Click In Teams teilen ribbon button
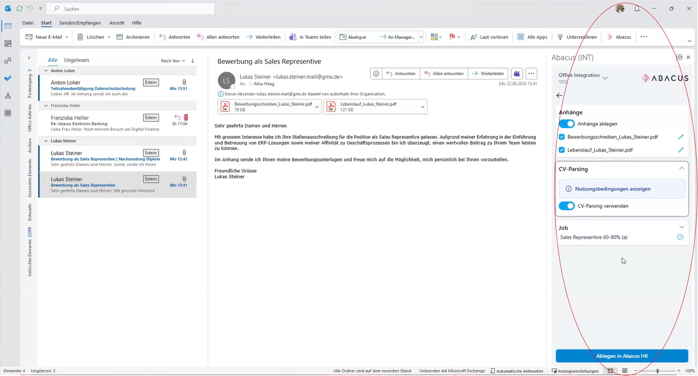Viewport: 698px width, 376px height. 310,37
